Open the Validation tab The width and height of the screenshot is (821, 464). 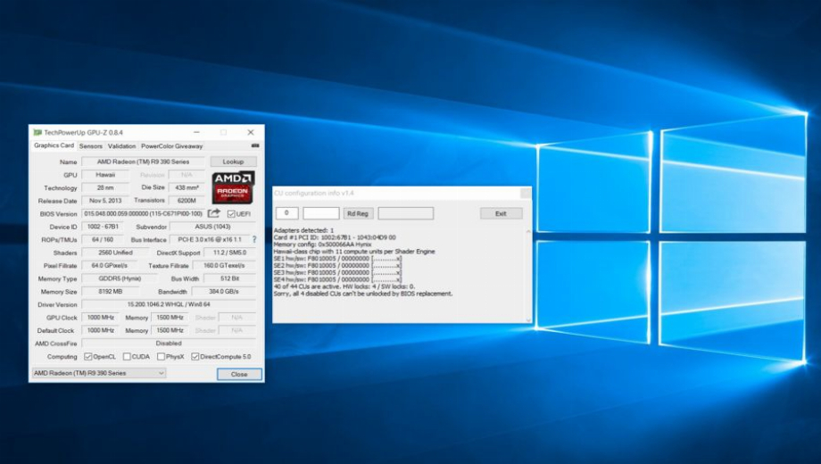pyautogui.click(x=121, y=146)
